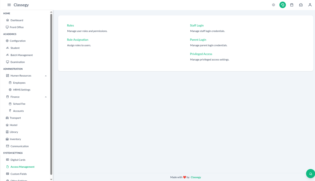Open the Dashboard menu item

(17, 20)
